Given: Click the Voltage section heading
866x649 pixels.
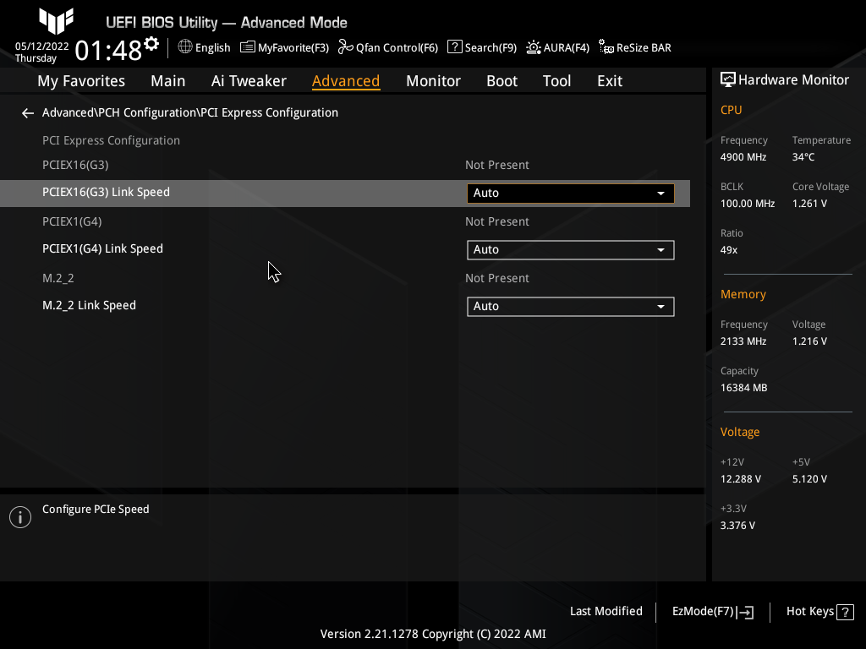Looking at the screenshot, I should coord(740,432).
